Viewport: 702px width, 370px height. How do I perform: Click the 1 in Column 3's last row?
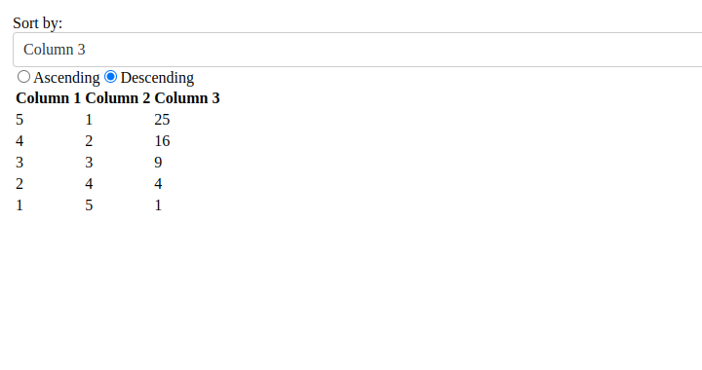point(158,205)
